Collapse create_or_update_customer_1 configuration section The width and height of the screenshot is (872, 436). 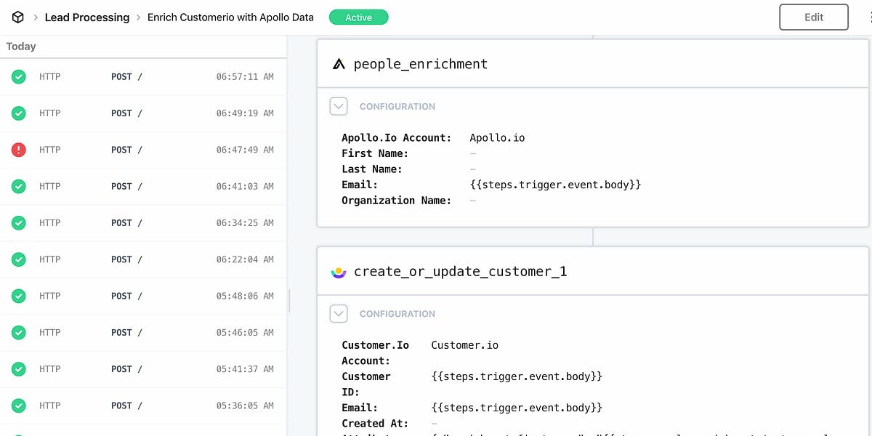339,313
